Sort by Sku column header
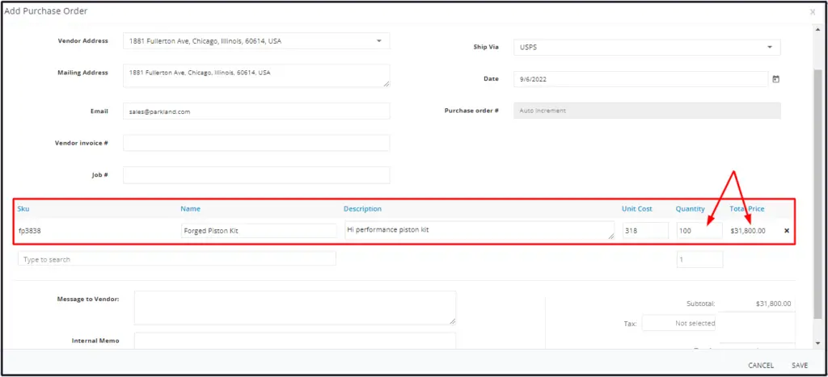Image resolution: width=828 pixels, height=377 pixels. 23,209
